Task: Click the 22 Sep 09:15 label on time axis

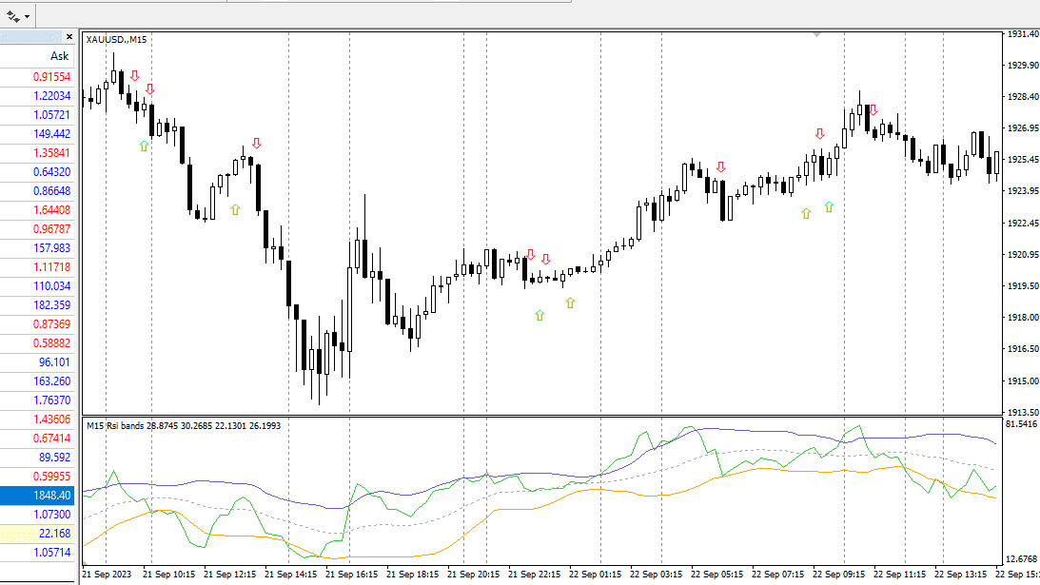Action: pyautogui.click(x=838, y=575)
